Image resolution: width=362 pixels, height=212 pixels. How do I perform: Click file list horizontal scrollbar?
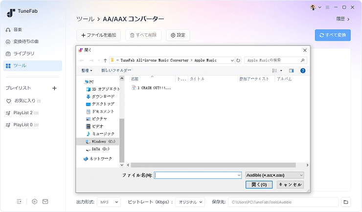[213, 165]
